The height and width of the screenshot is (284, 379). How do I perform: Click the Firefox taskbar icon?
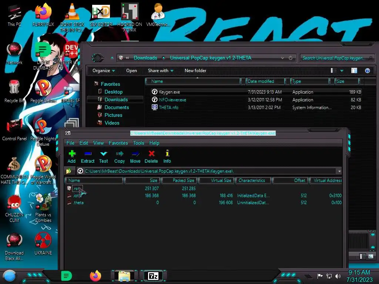(x=95, y=276)
